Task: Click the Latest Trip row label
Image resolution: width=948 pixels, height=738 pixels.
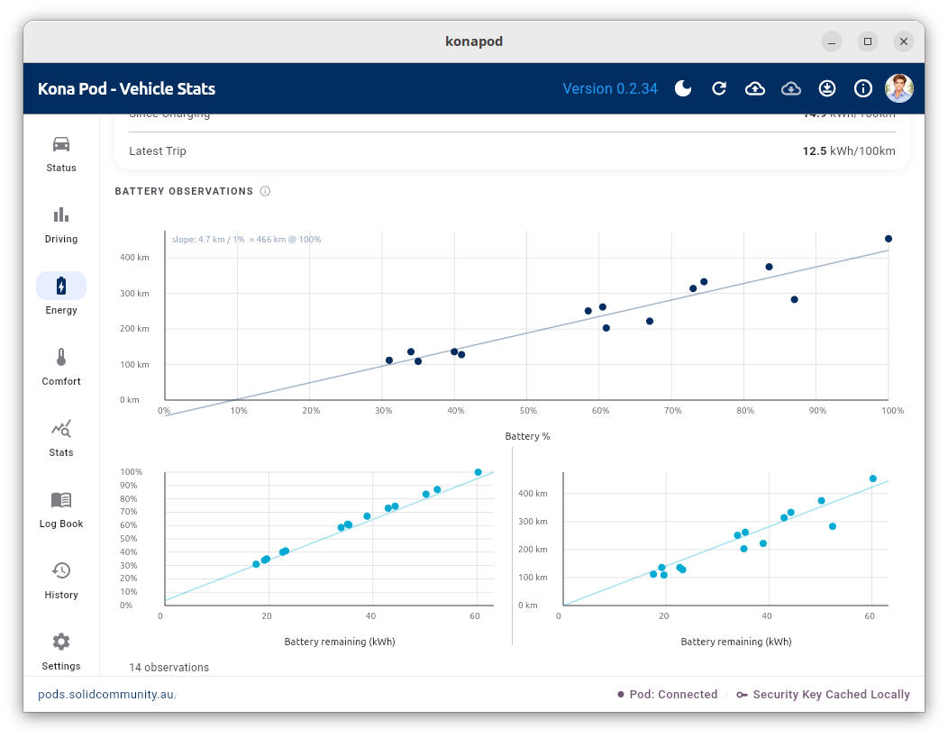Action: [x=157, y=151]
